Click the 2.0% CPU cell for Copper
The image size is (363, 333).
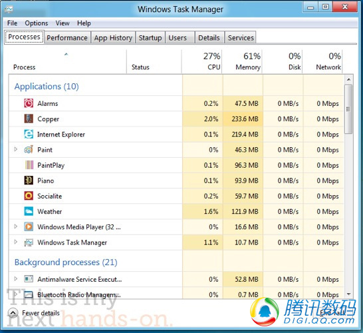click(x=203, y=119)
